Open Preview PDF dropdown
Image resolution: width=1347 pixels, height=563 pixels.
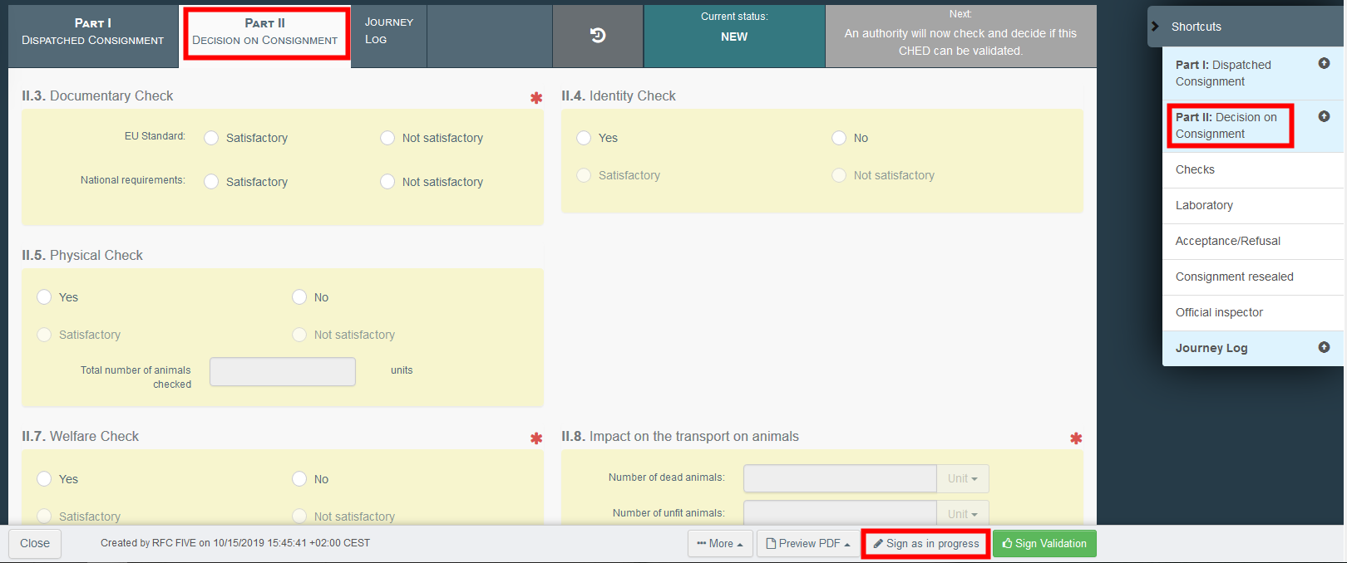click(808, 544)
